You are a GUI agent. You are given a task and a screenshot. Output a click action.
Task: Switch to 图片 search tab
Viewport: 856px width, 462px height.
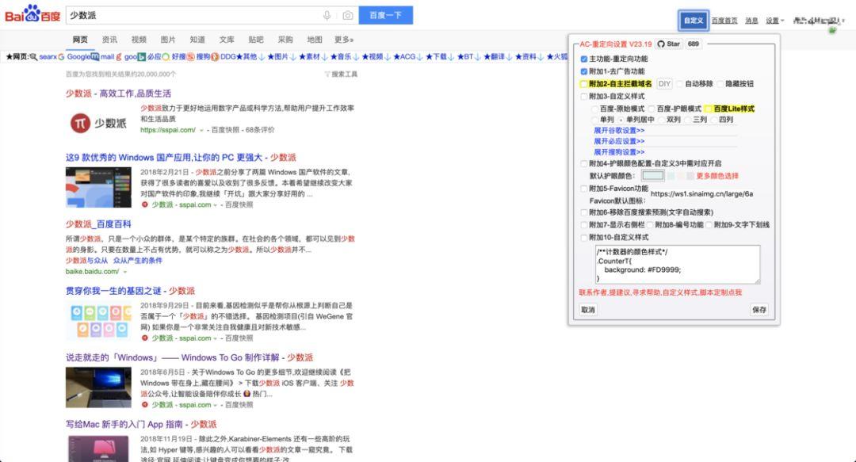pos(168,40)
